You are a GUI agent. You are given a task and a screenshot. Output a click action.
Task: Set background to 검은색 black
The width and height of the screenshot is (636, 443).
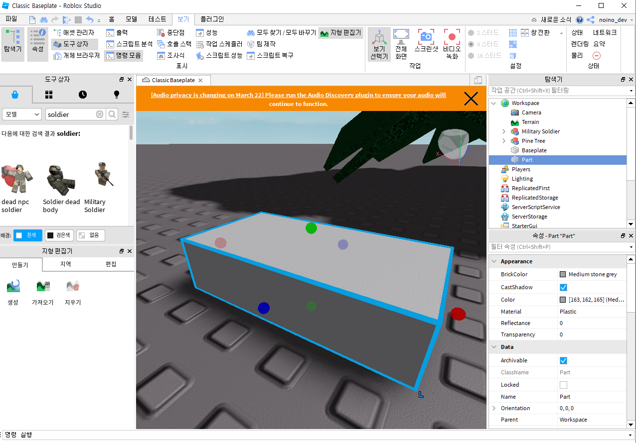pos(59,235)
